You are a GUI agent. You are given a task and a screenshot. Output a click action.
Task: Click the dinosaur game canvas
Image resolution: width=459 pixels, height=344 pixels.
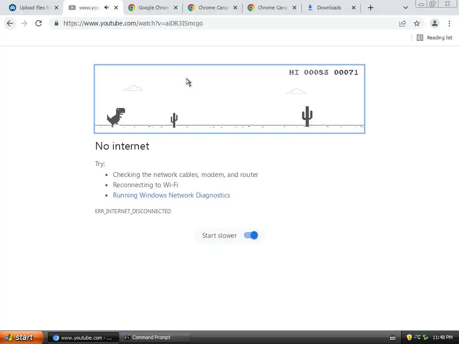pos(229,99)
